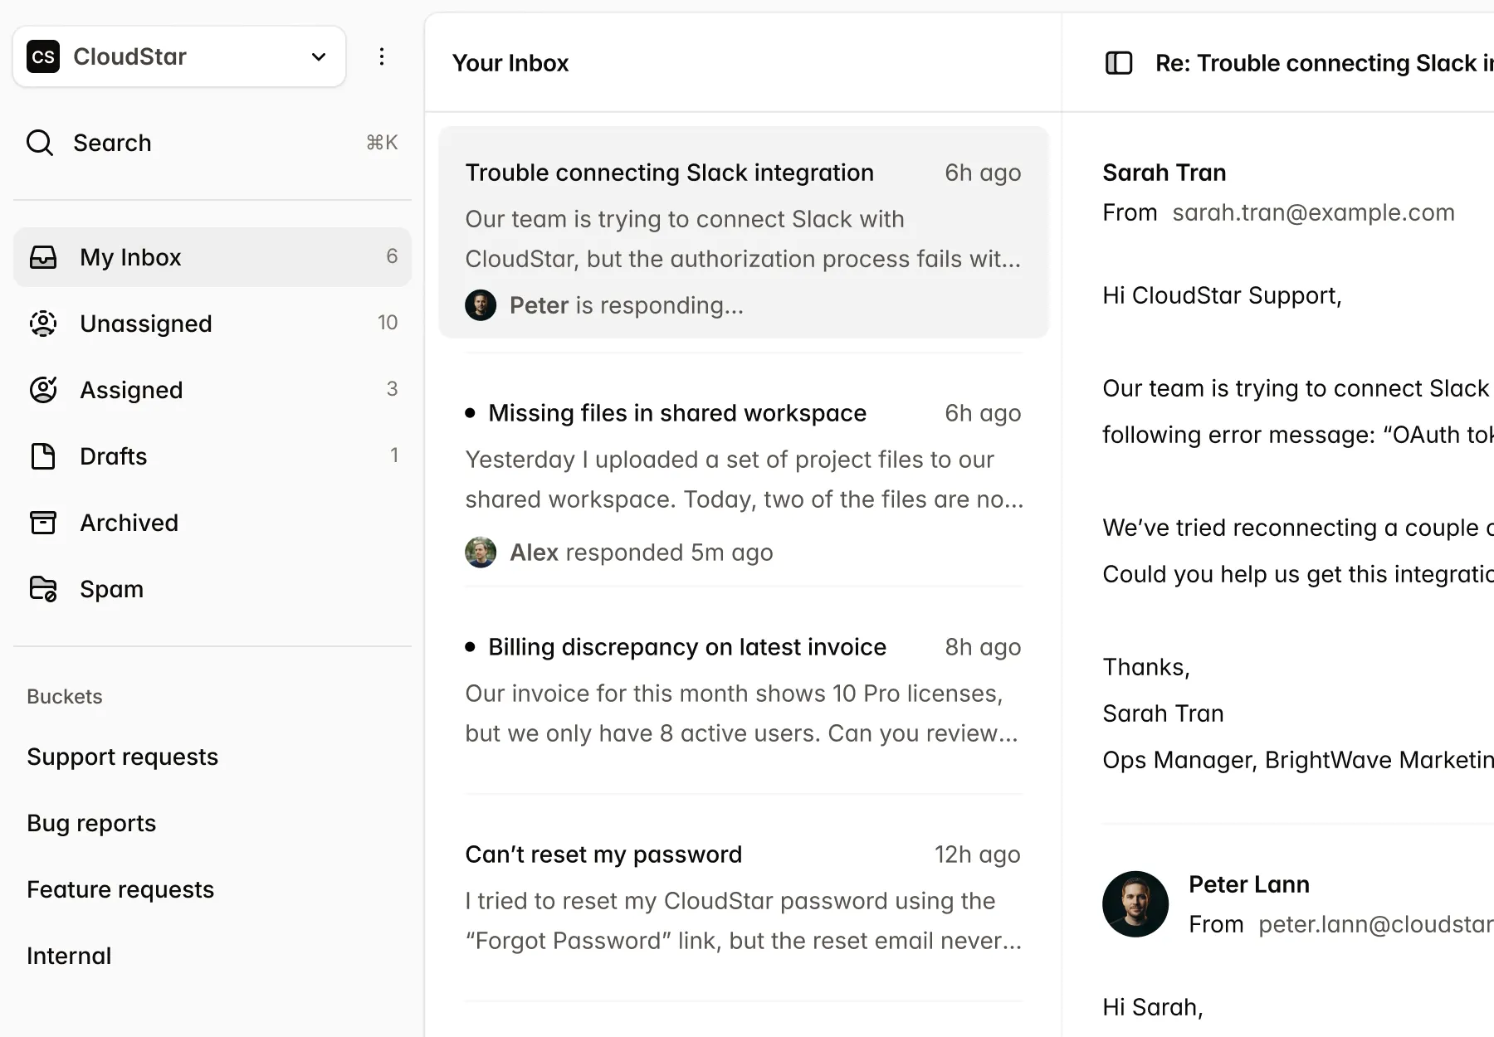Open the My Inbox folder icon
Viewport: 1494px width, 1037px height.
point(43,257)
